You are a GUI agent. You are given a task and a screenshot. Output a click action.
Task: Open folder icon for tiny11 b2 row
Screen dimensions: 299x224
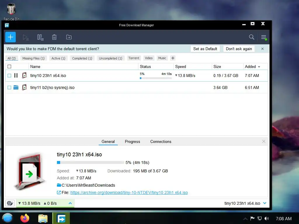pos(16,87)
